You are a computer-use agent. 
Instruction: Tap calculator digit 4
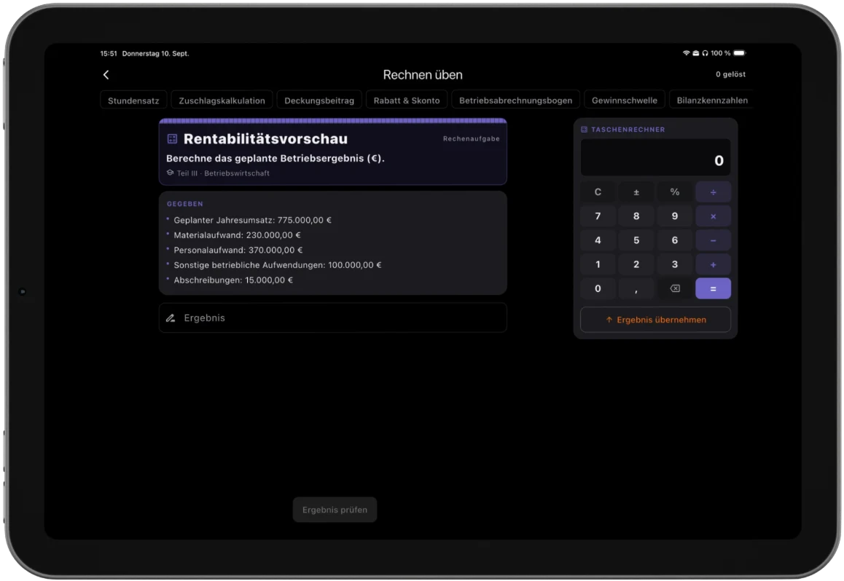598,240
